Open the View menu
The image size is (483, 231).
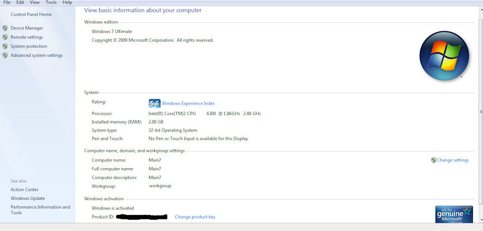click(x=35, y=2)
